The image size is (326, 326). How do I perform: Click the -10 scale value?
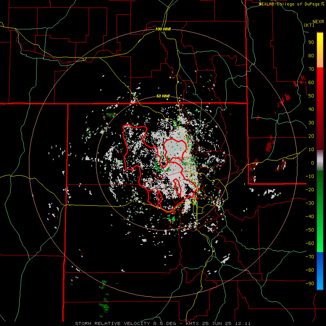tap(310, 176)
